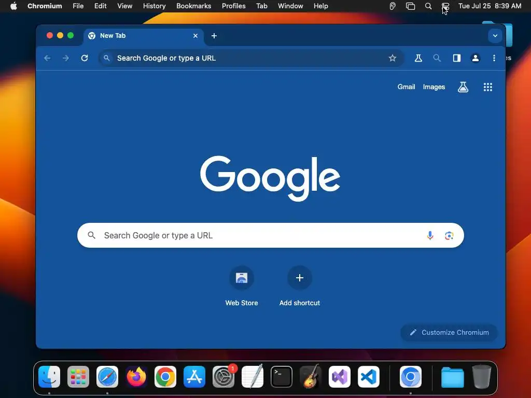This screenshot has height=398, width=531.
Task: Click Customize Chromium button
Action: pyautogui.click(x=449, y=332)
